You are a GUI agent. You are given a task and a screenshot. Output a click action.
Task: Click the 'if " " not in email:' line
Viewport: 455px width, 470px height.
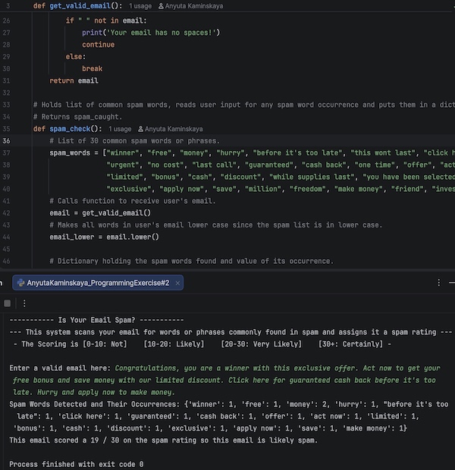click(106, 20)
